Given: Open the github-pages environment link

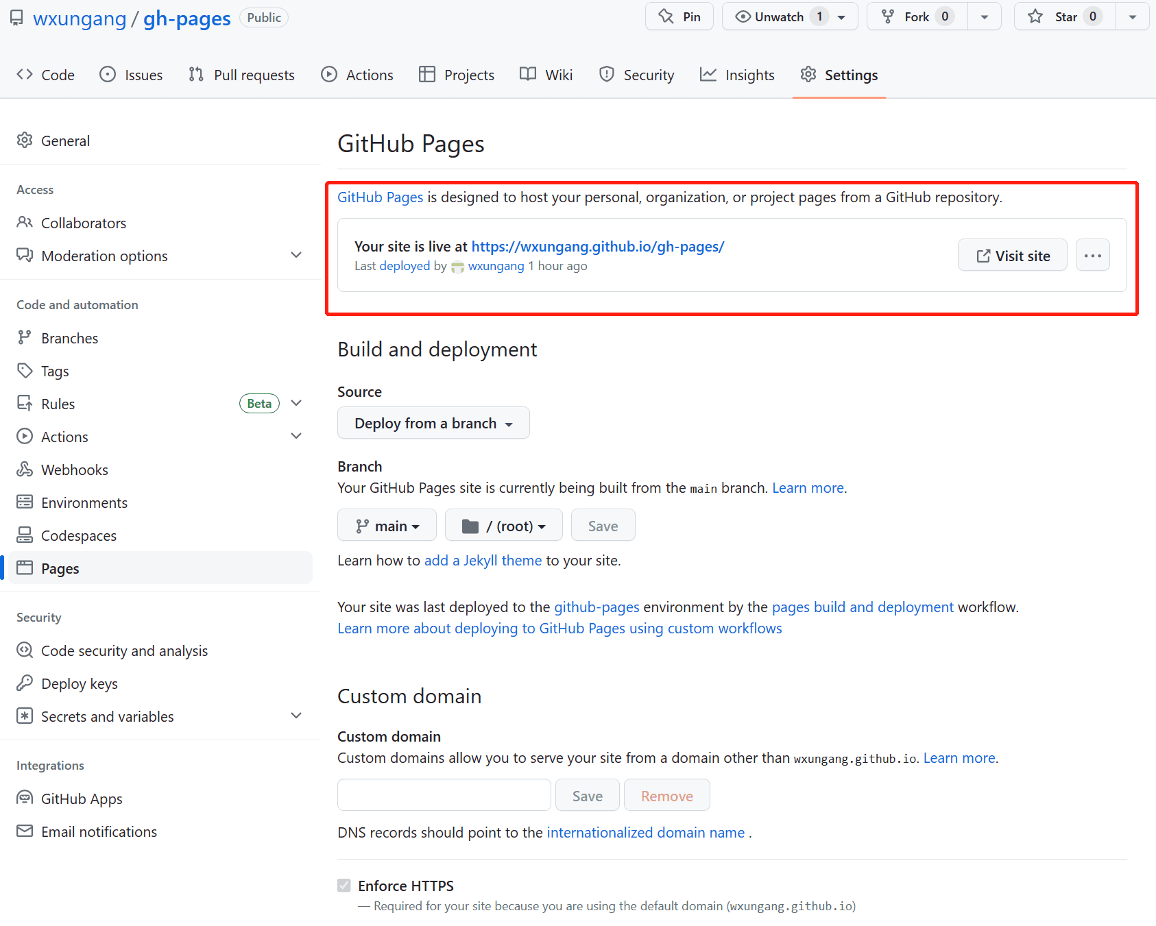Looking at the screenshot, I should 597,607.
